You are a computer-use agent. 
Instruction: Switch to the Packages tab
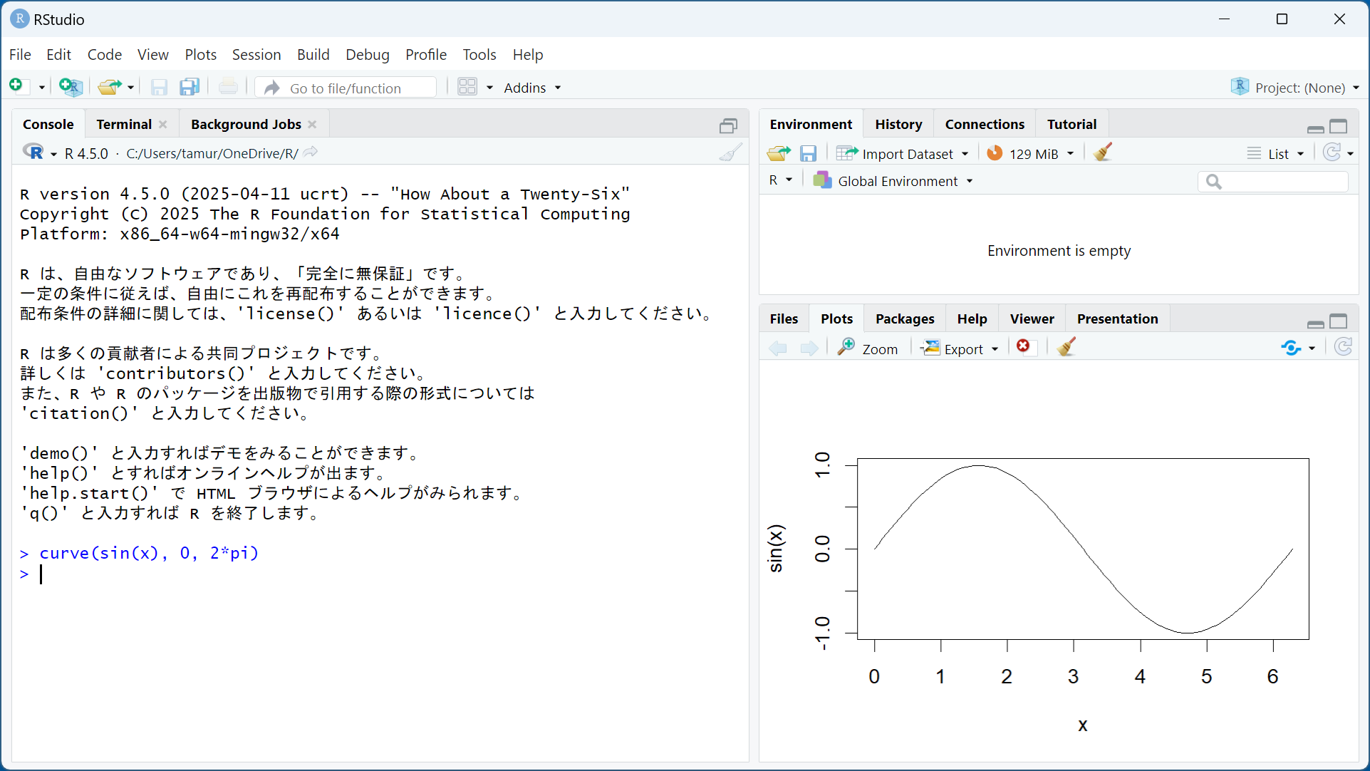904,319
